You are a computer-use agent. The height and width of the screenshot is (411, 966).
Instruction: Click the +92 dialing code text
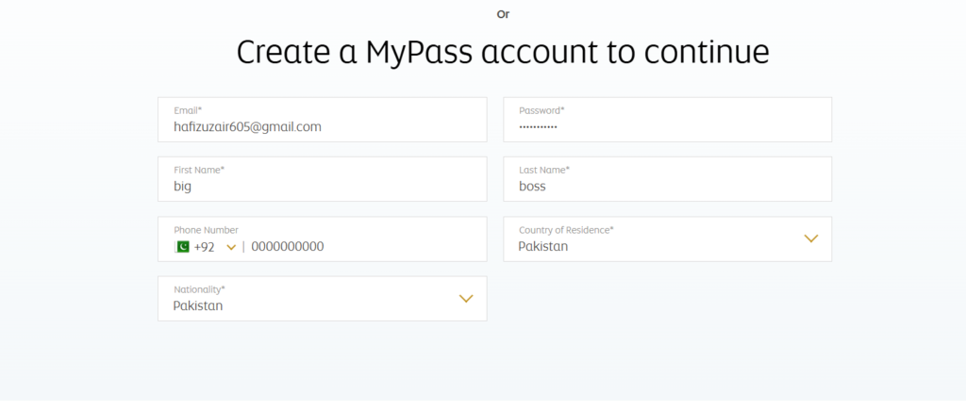pyautogui.click(x=205, y=247)
